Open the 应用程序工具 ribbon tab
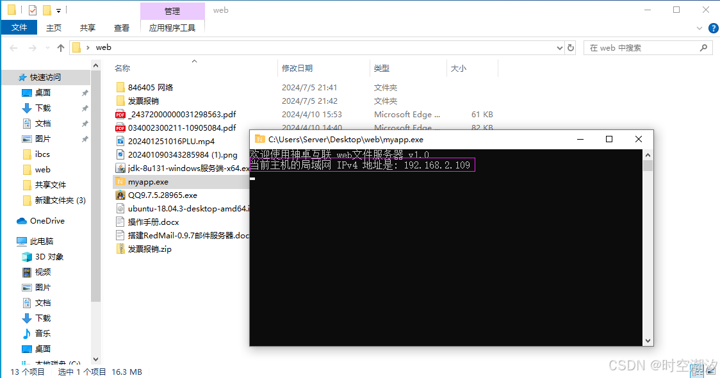The width and height of the screenshot is (720, 378). [172, 28]
